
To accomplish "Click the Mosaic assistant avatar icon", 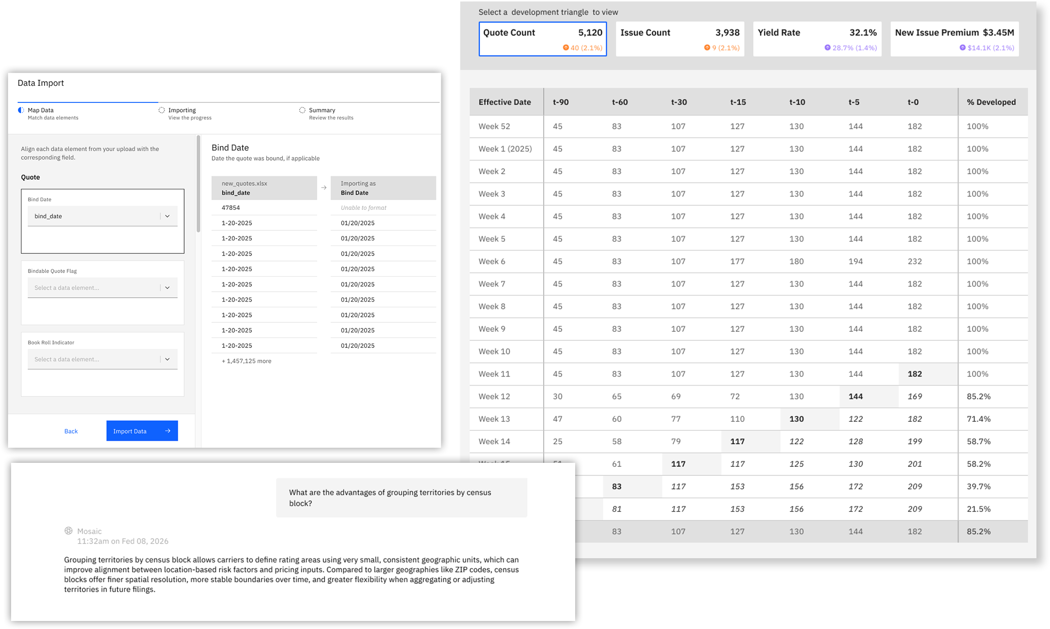I will coord(69,531).
